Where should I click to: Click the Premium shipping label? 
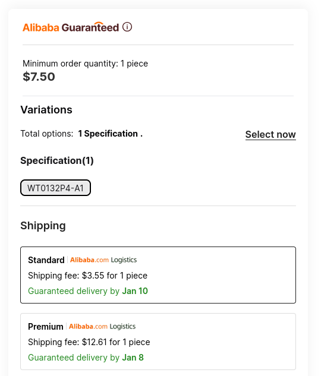pyautogui.click(x=46, y=327)
